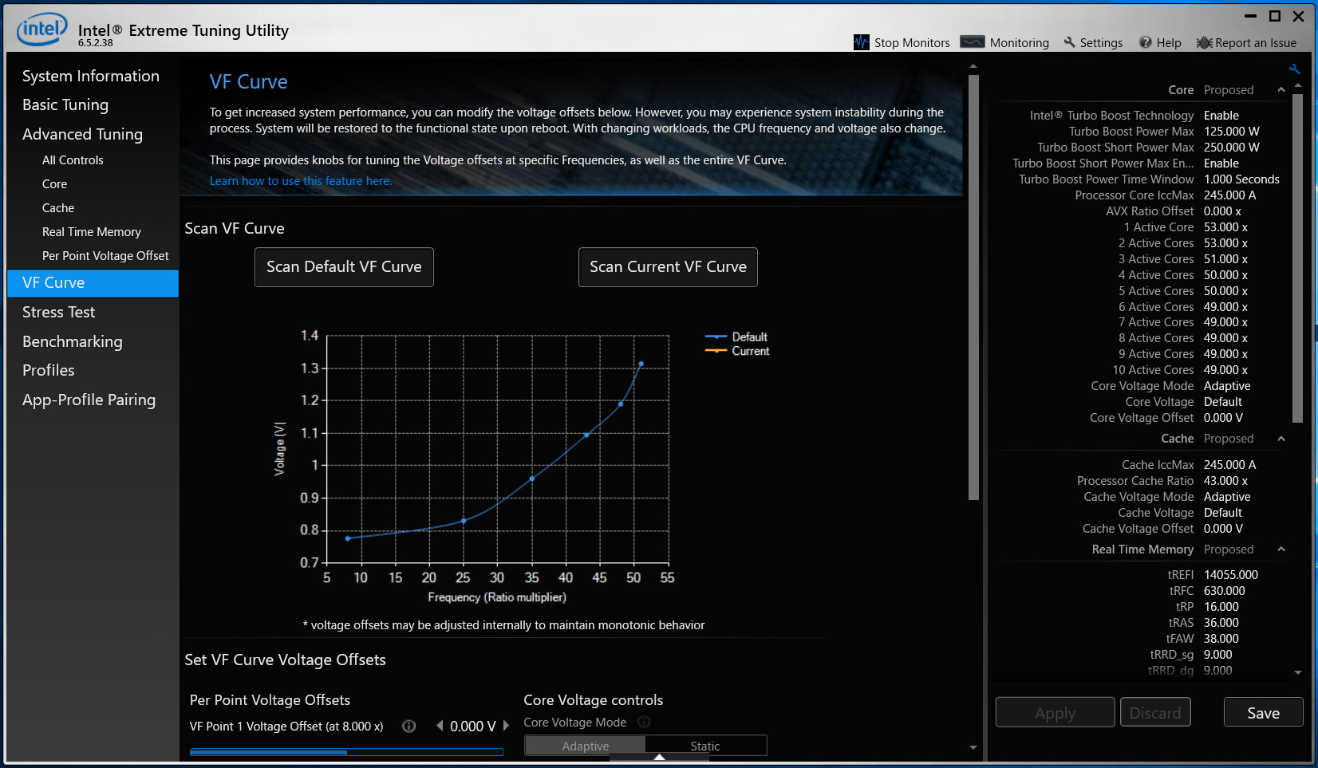1318x768 pixels.
Task: Select Core under Advanced Tuning
Action: click(54, 183)
